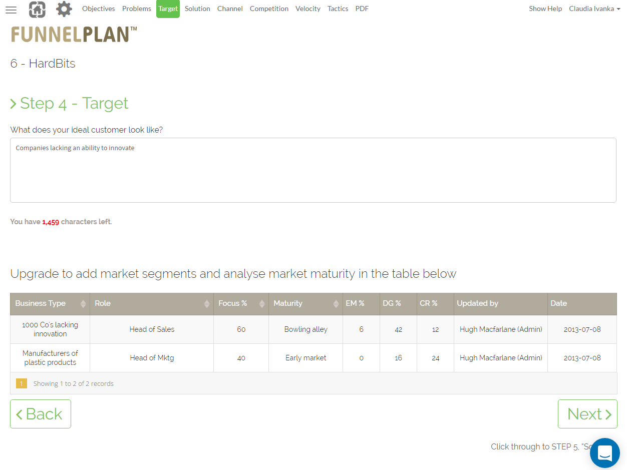Sort the table by Focus %
The width and height of the screenshot is (627, 470).
[x=261, y=303]
